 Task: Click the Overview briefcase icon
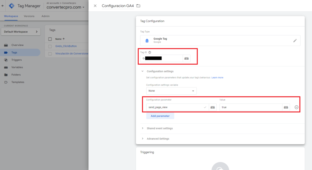pos(6,45)
